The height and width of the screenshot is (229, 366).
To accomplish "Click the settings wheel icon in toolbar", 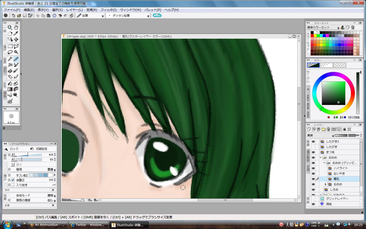I will 6,16.
